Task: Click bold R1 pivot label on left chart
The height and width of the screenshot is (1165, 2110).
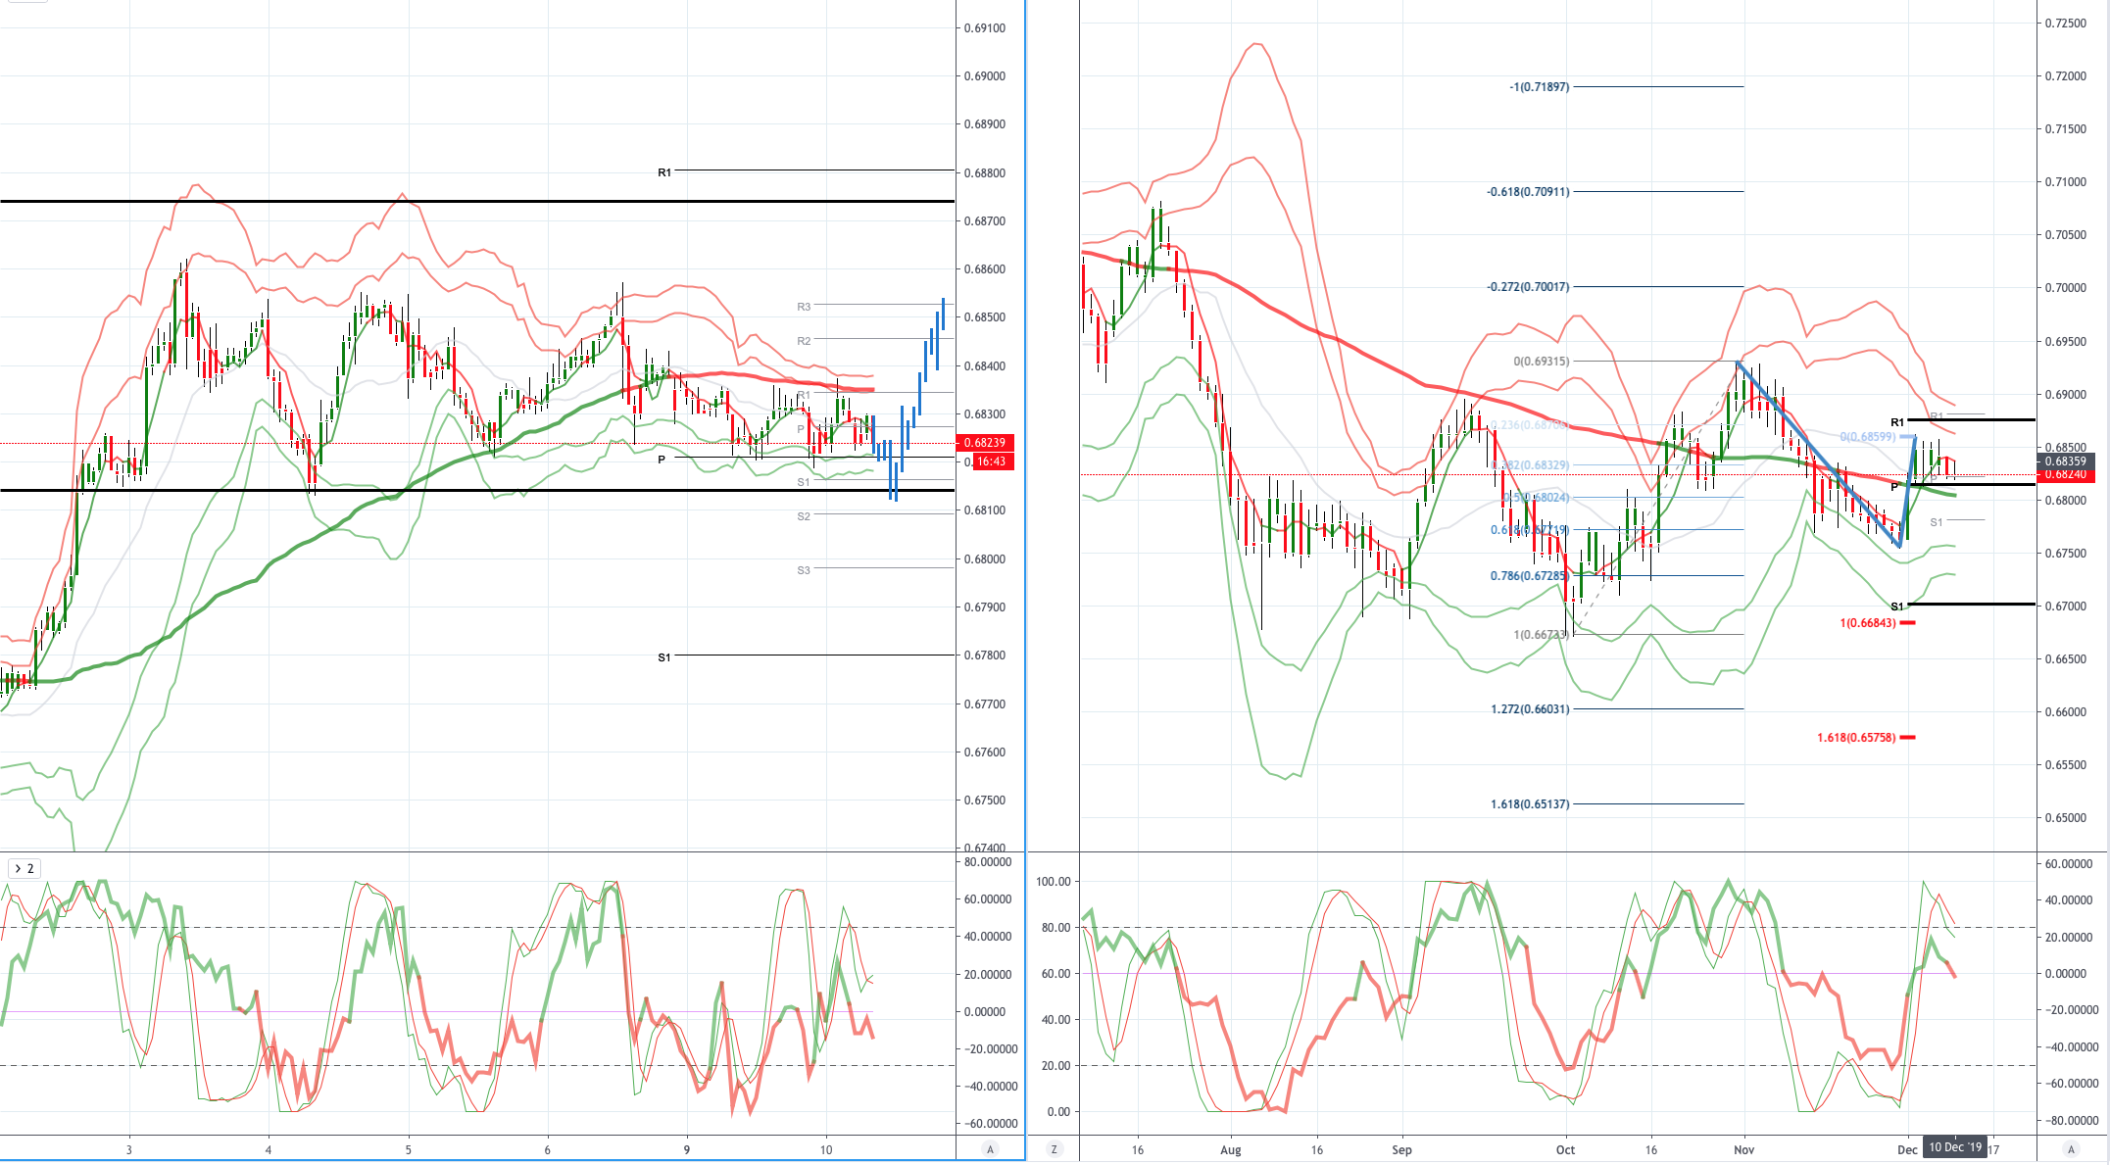Action: [x=664, y=172]
